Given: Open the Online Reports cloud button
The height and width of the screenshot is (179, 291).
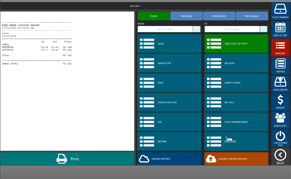Looking at the screenshot, I should point(169,159).
